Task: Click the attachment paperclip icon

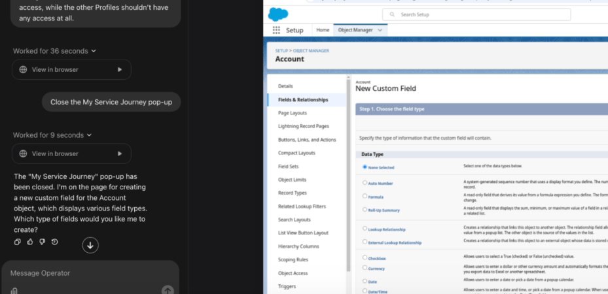Action: pos(14,290)
